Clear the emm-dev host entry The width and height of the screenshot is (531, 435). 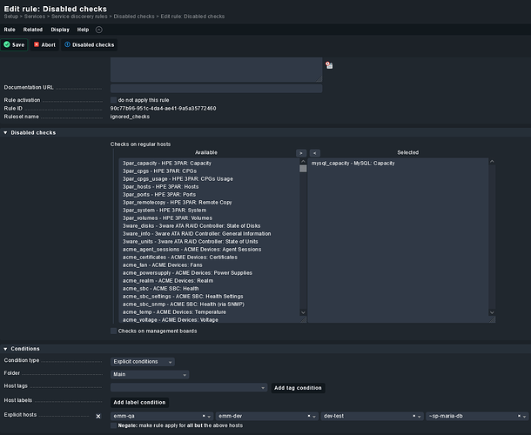pyautogui.click(x=309, y=416)
